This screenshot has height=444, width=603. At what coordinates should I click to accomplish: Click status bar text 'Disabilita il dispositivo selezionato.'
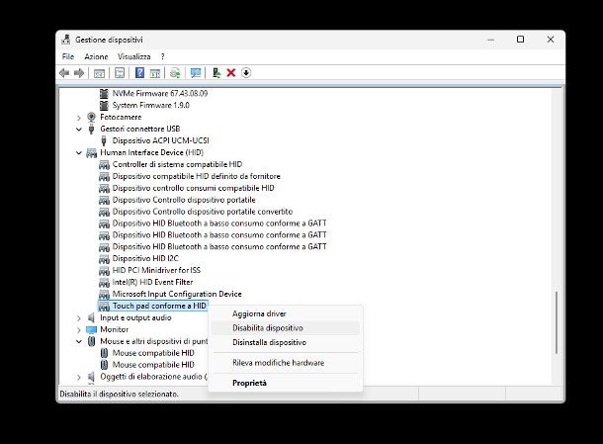119,394
